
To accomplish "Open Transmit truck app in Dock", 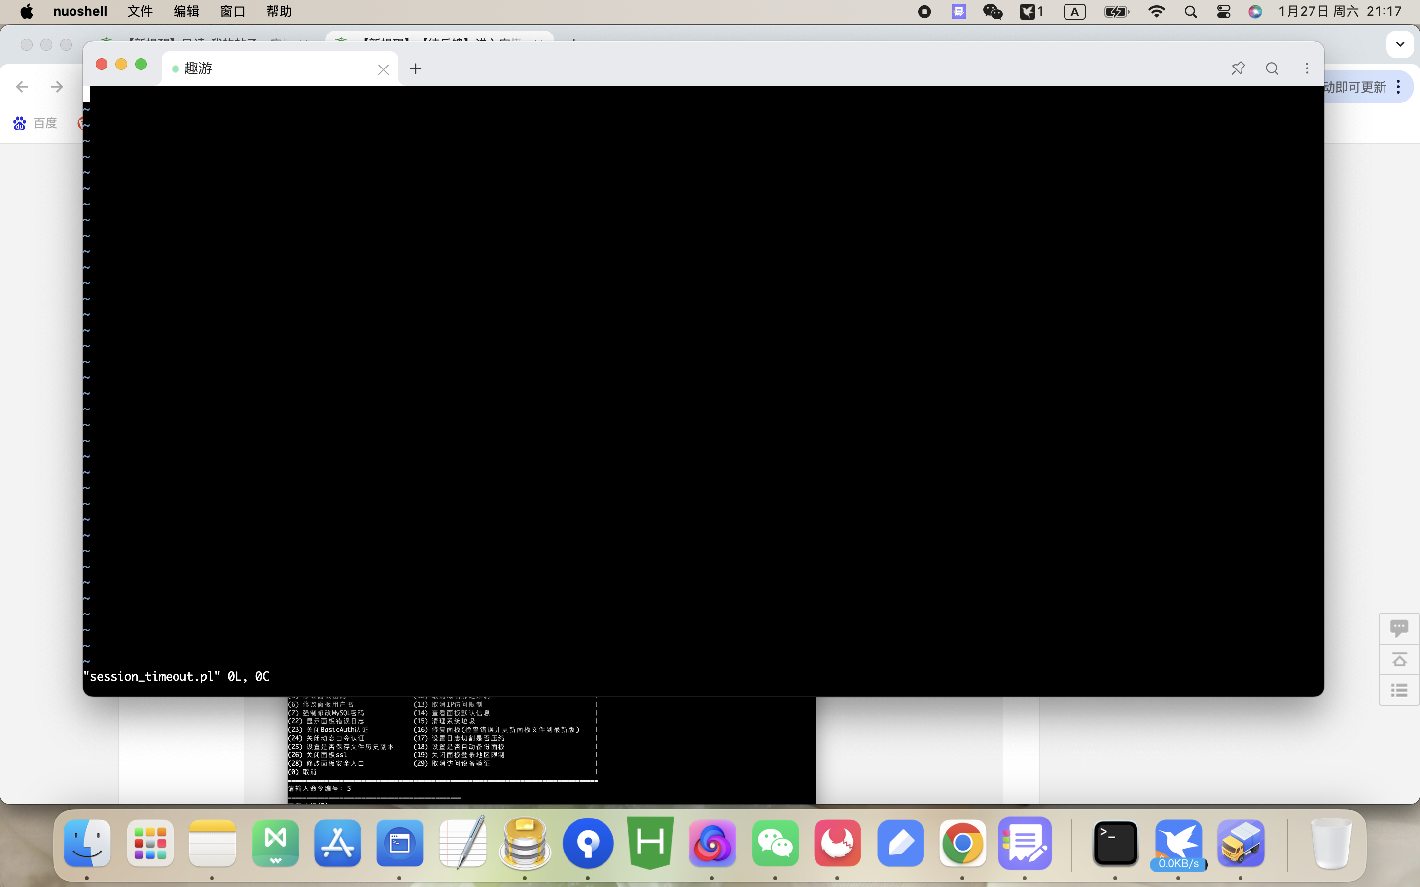I will (x=1241, y=843).
